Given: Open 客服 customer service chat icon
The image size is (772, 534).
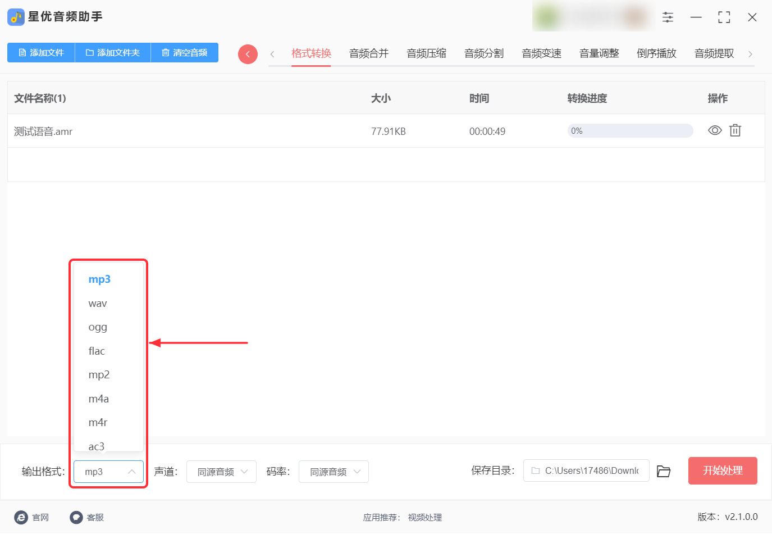Looking at the screenshot, I should (76, 517).
